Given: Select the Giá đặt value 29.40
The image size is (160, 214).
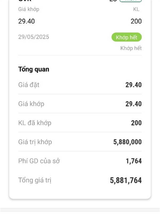Looking at the screenshot, I should point(133,85).
